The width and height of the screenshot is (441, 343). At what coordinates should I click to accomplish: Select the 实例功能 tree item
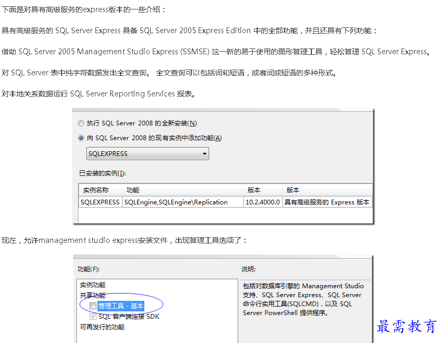coord(93,285)
